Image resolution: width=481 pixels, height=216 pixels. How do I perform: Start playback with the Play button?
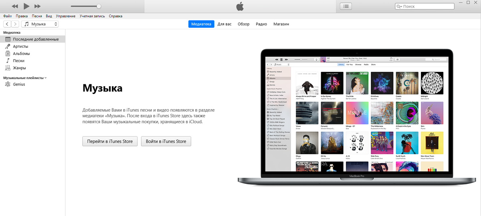coord(26,6)
